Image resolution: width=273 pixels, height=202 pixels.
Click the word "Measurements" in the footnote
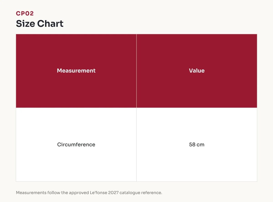click(31, 193)
